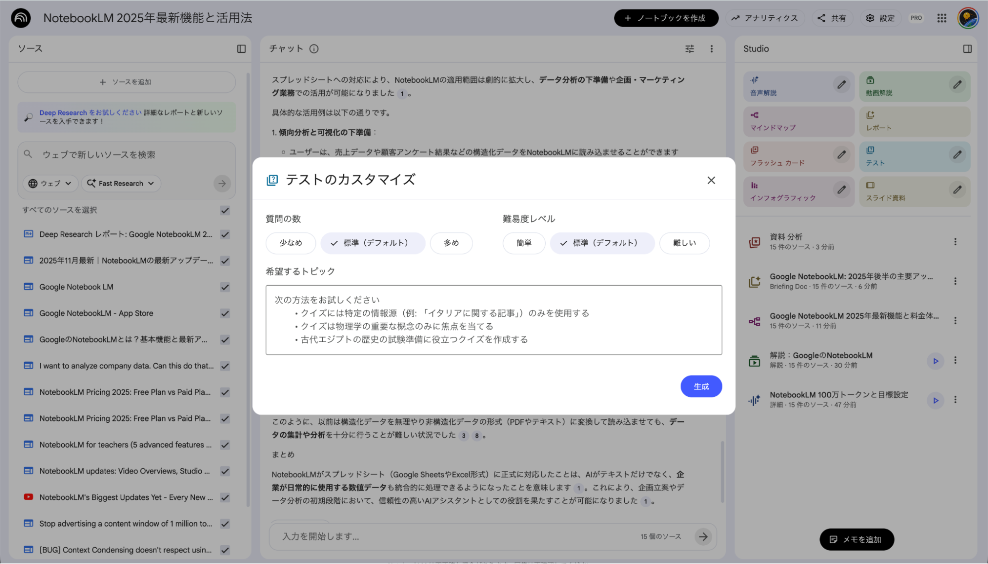Deselect the Google Notebook LM source
This screenshot has height=564, width=988.
pos(225,287)
